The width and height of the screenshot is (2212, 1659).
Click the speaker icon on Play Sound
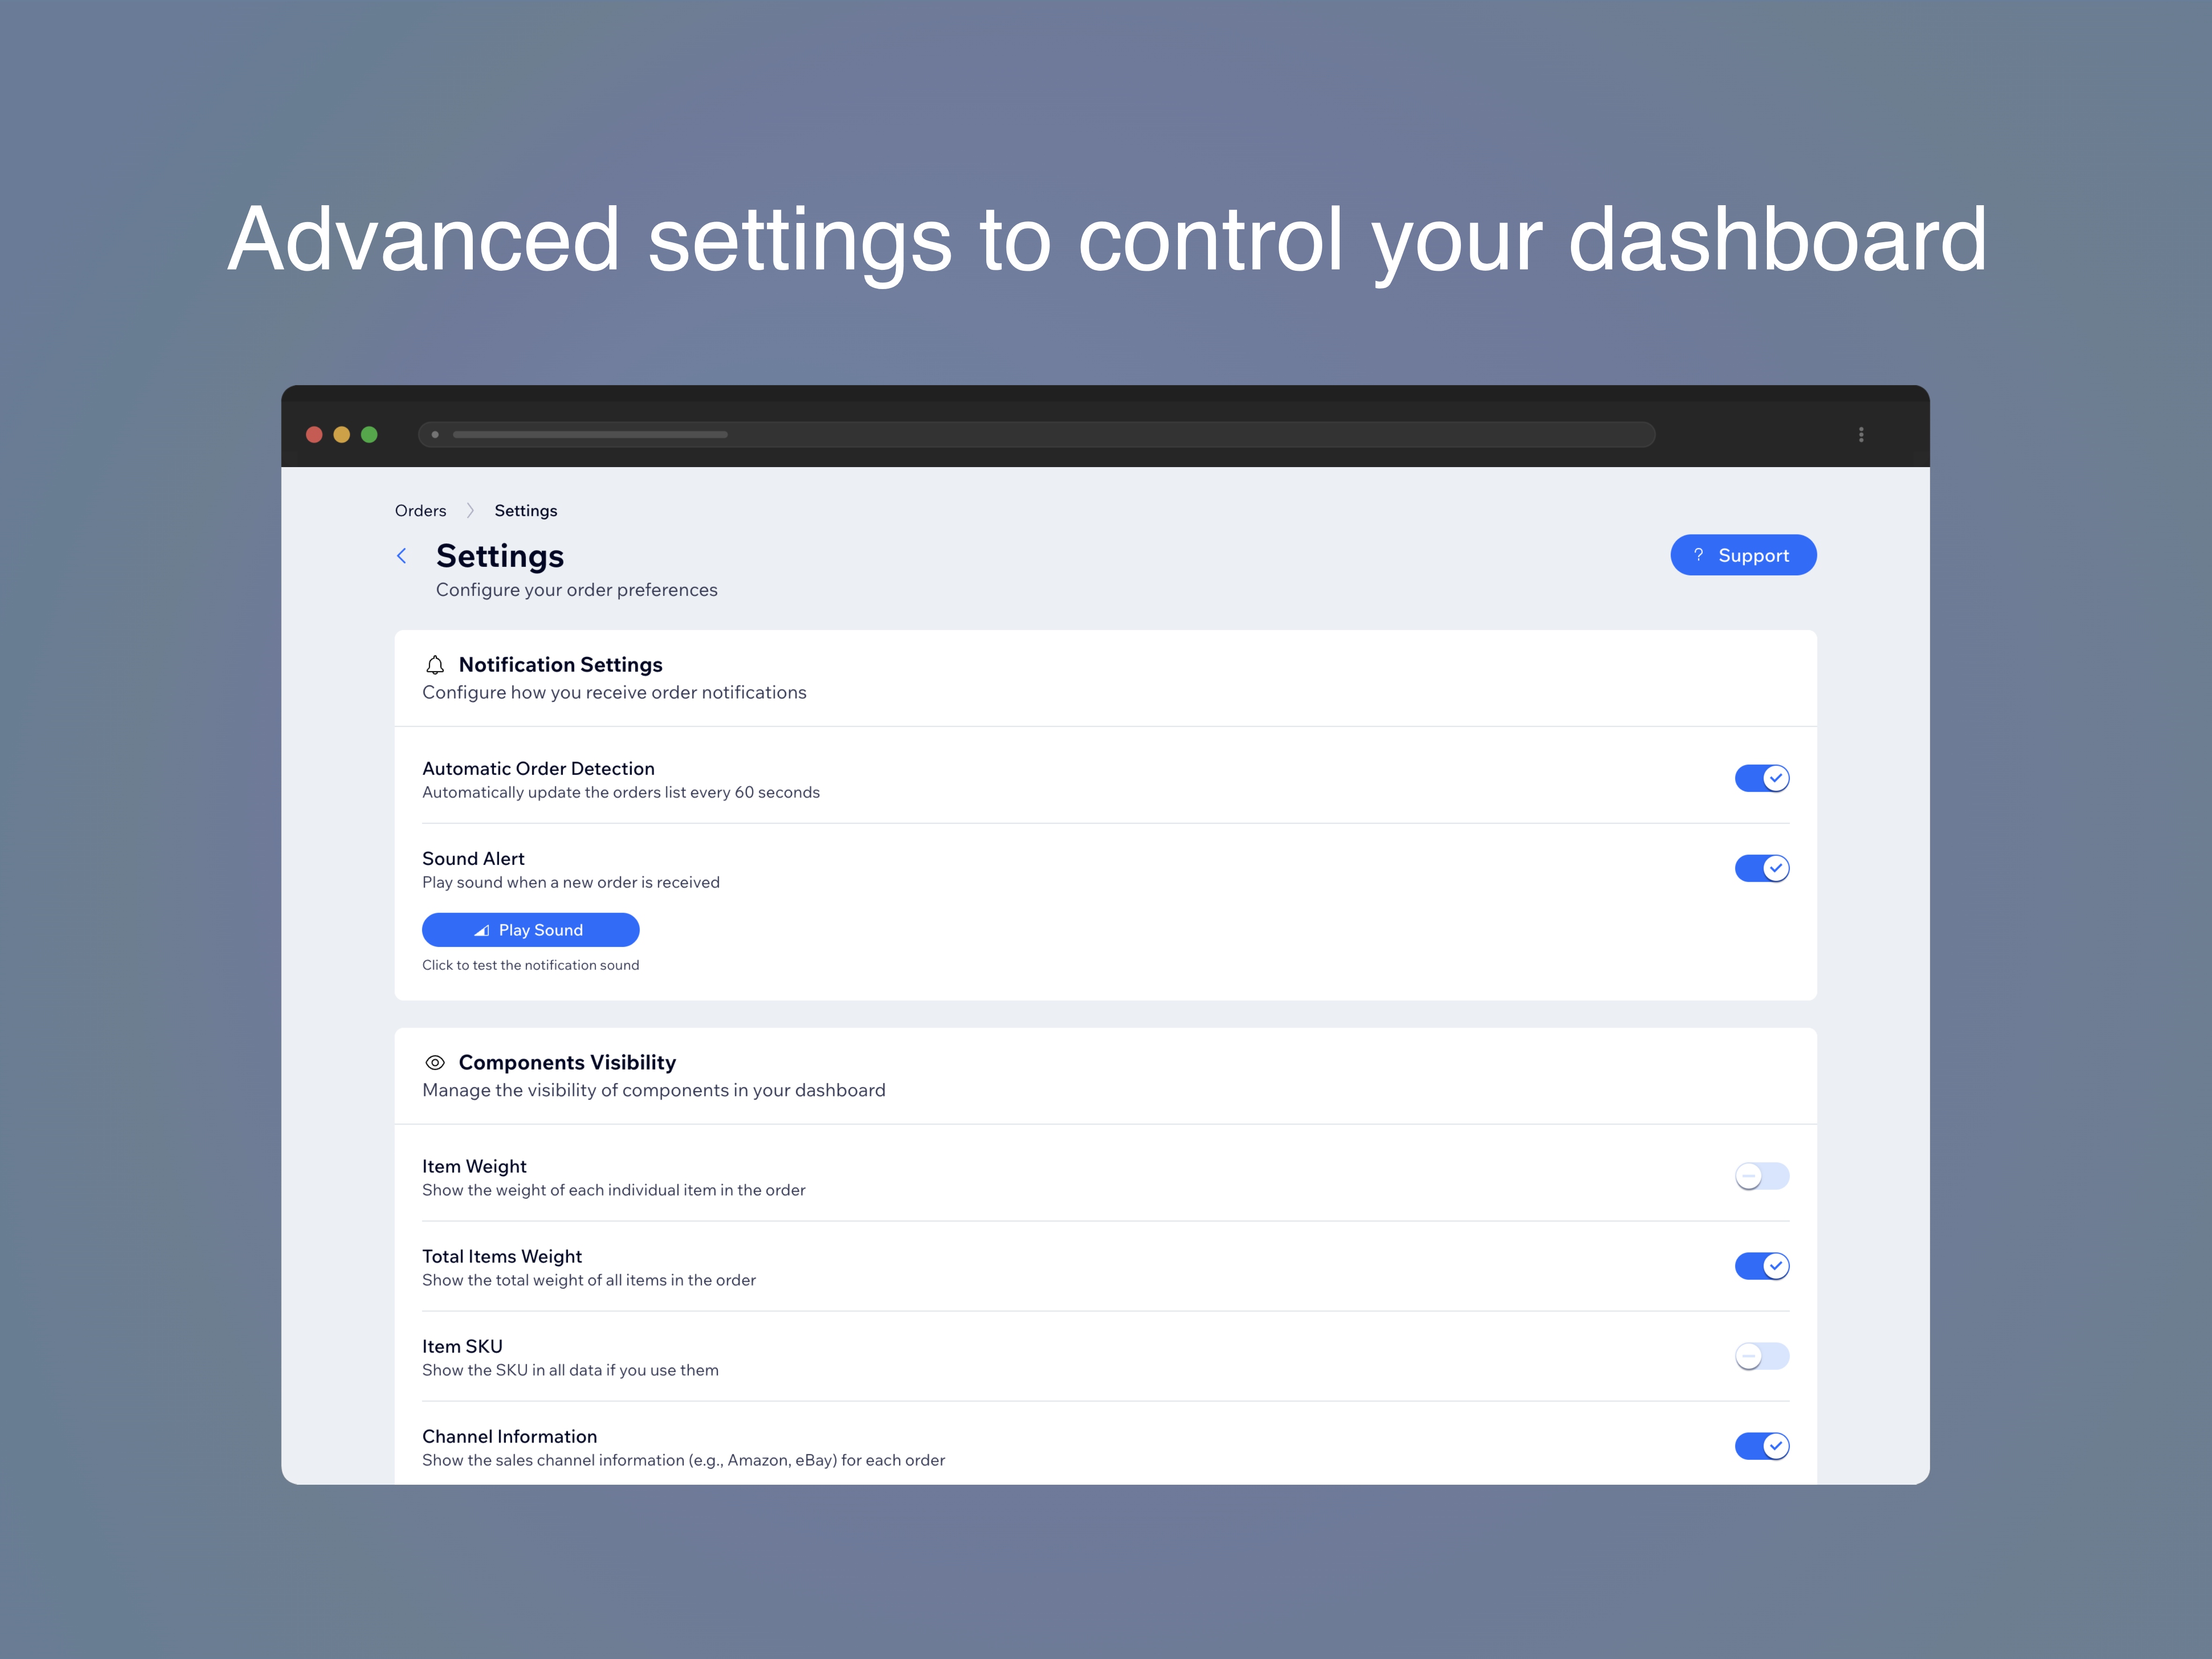482,931
